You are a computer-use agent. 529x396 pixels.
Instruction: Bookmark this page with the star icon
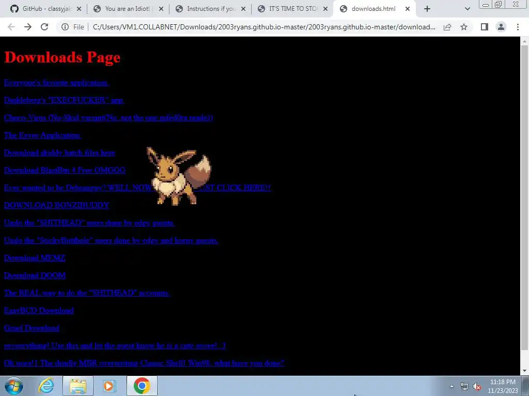(x=464, y=27)
